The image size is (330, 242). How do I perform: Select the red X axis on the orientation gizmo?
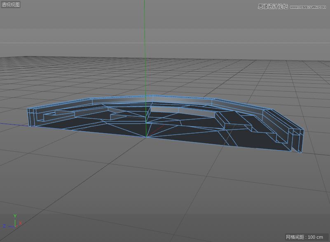pyautogui.click(x=20, y=223)
